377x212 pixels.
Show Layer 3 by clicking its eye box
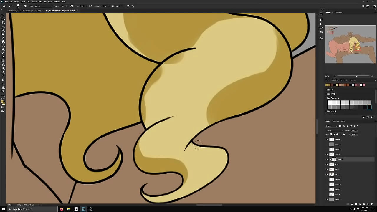326,149
